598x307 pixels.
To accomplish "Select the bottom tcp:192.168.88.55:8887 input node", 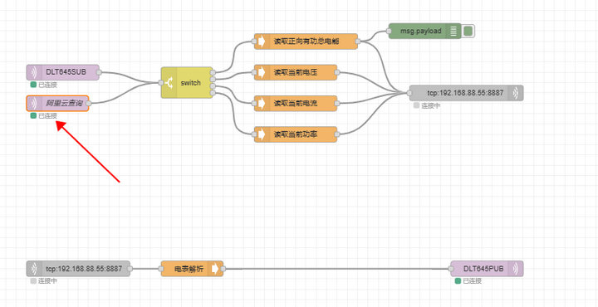I will [78, 269].
